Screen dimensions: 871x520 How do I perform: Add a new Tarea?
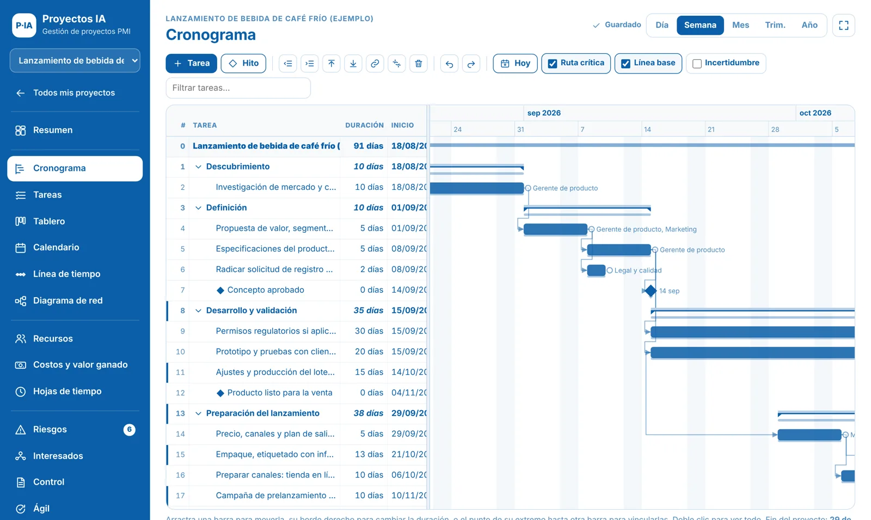(192, 64)
